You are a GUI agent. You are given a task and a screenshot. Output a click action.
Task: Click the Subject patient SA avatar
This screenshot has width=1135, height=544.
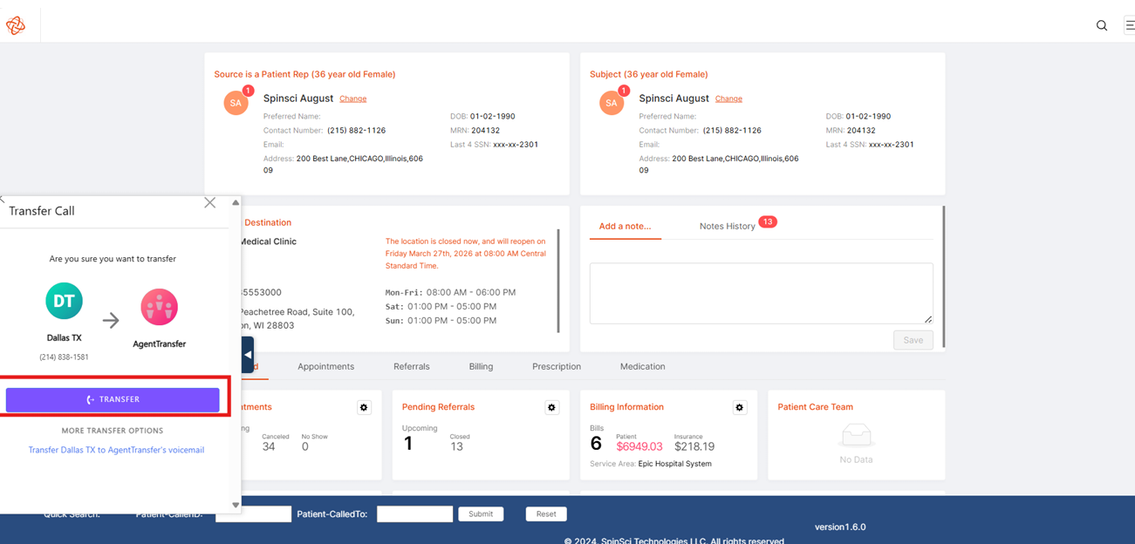[x=612, y=103]
